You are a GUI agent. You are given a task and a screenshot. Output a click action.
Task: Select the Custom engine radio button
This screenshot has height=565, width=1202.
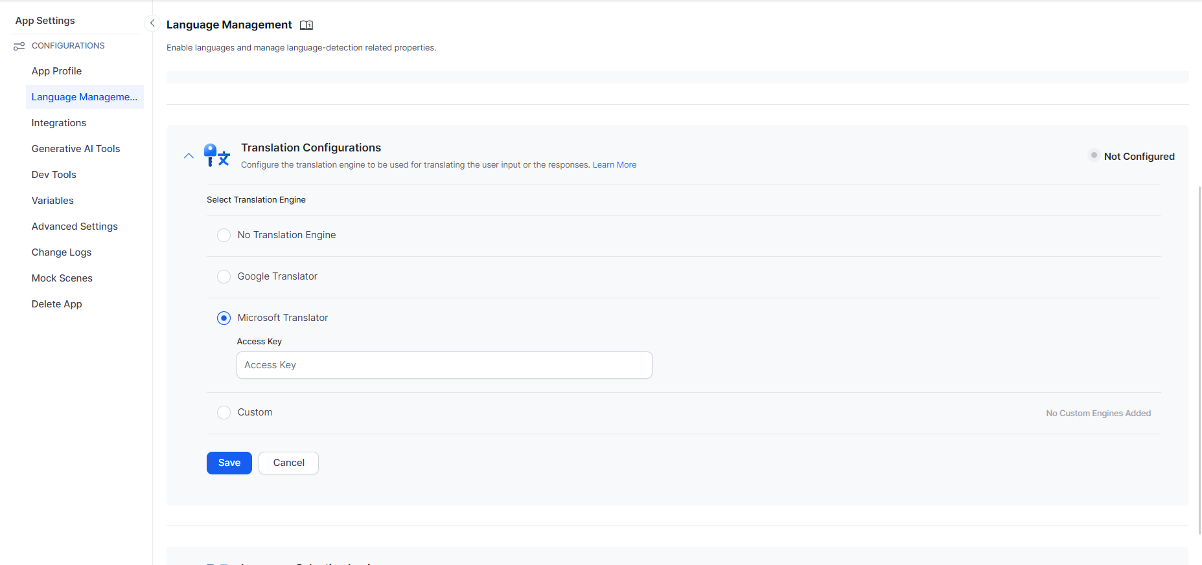[224, 412]
